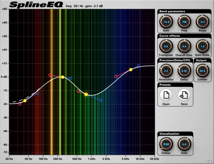This screenshot has height=164, width=214.
Task: Click the Save preset icon
Action: coord(184,95)
